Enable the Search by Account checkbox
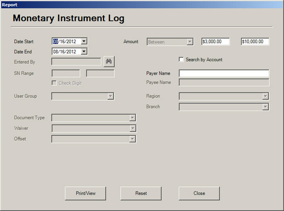The height and width of the screenshot is (211, 284). point(181,60)
